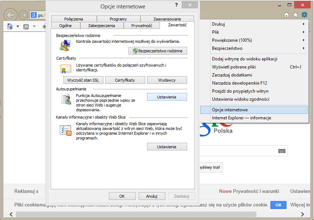Click Wyczyść stan SSL button
Viewport: 314px width, 220px height.
(83, 80)
